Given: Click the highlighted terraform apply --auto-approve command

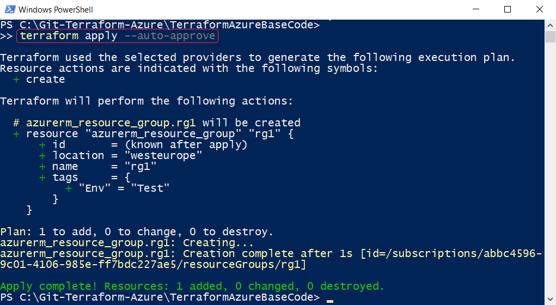Looking at the screenshot, I should coord(118,36).
